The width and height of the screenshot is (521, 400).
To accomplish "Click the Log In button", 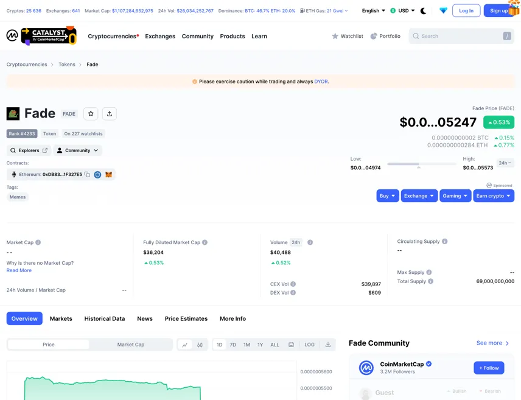I will pos(466,10).
